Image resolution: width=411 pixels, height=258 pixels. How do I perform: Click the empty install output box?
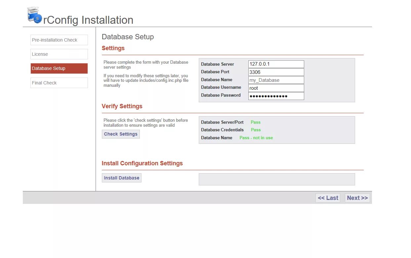(x=277, y=179)
